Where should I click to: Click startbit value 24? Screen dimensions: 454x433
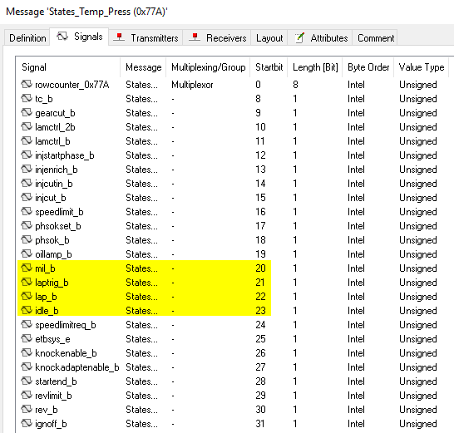pyautogui.click(x=260, y=325)
